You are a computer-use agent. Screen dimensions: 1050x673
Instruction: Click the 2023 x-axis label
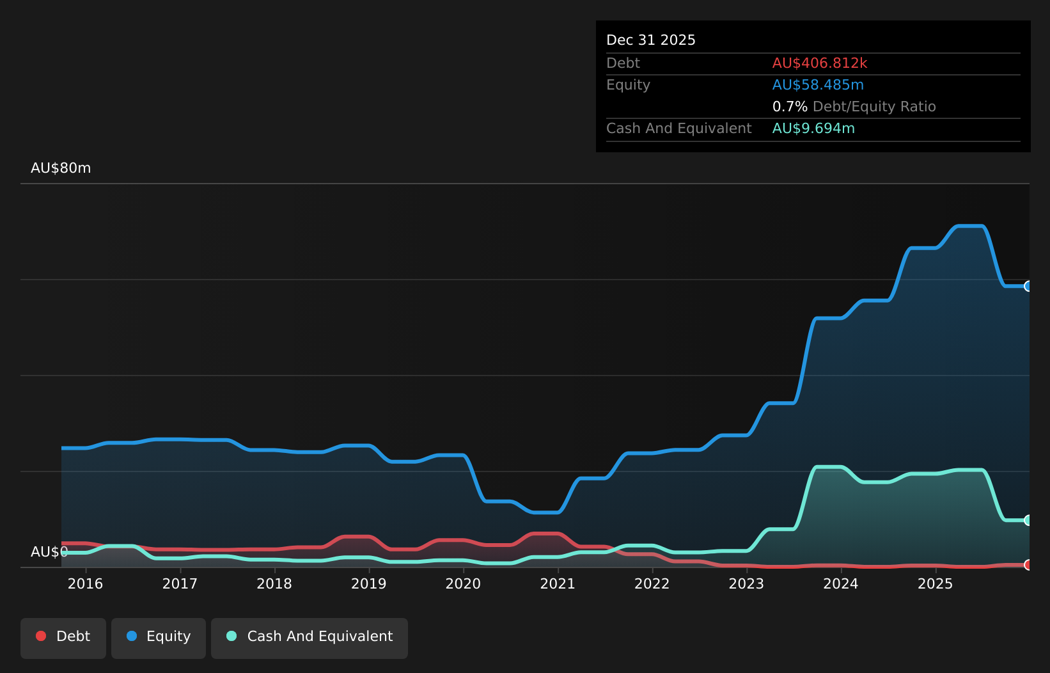[746, 583]
